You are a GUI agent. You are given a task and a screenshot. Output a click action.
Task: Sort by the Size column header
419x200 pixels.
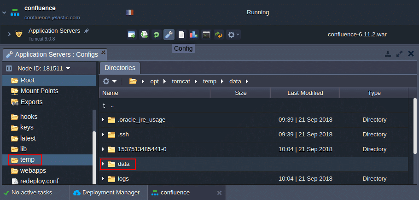(240, 93)
